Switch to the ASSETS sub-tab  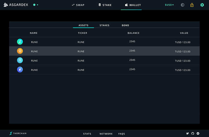coord(83,25)
